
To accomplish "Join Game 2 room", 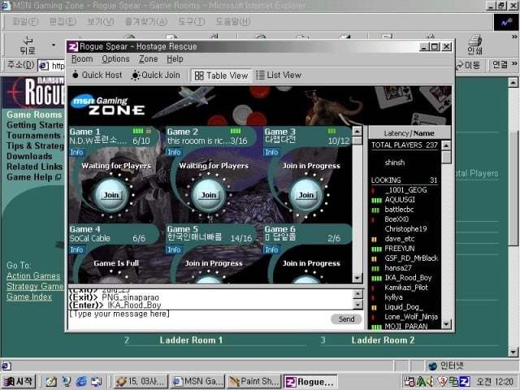I will (209, 195).
